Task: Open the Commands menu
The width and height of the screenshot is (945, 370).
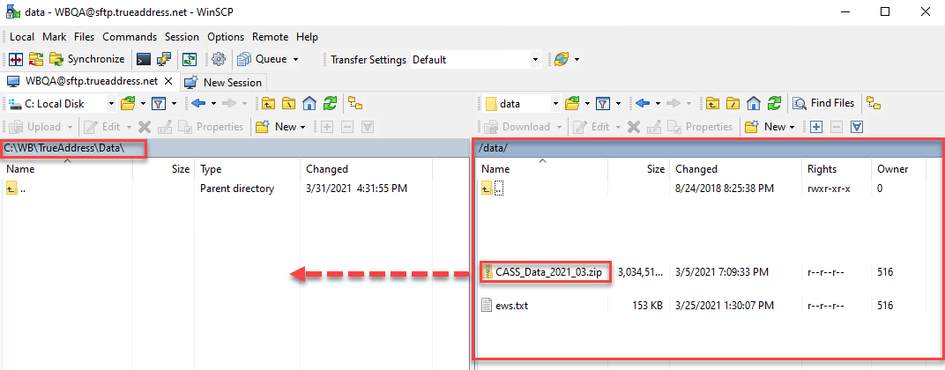Action: [130, 37]
